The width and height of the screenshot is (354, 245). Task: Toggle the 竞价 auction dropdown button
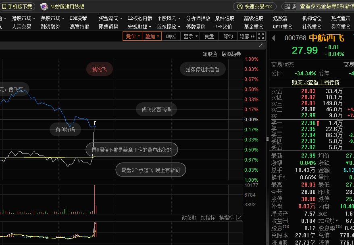(132, 36)
